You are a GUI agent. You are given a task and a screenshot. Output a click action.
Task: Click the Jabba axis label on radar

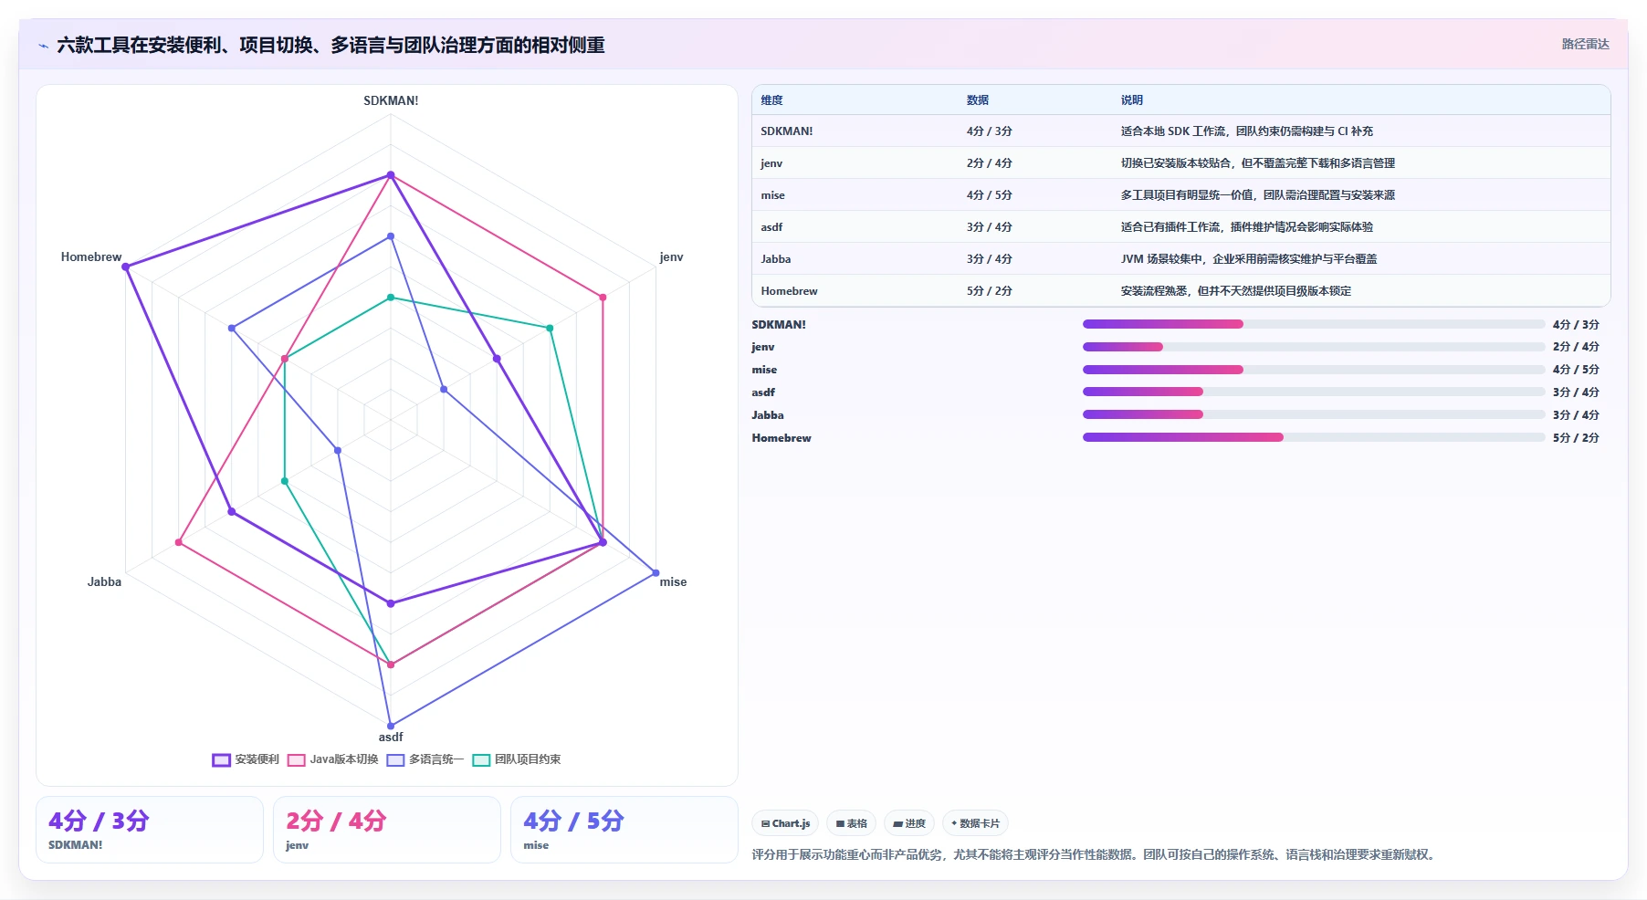tap(104, 582)
